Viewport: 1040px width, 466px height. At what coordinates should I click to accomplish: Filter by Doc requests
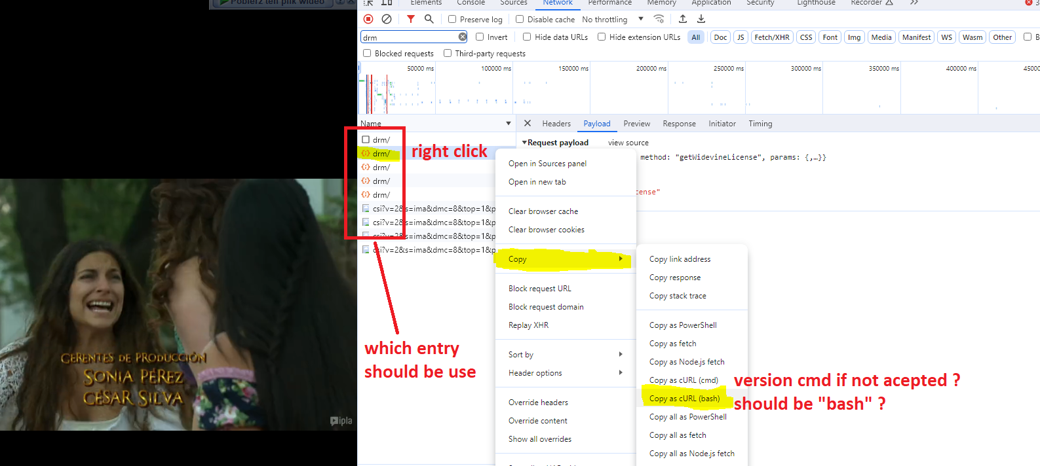click(720, 37)
